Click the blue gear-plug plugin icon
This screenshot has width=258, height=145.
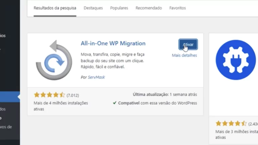[x=235, y=60]
